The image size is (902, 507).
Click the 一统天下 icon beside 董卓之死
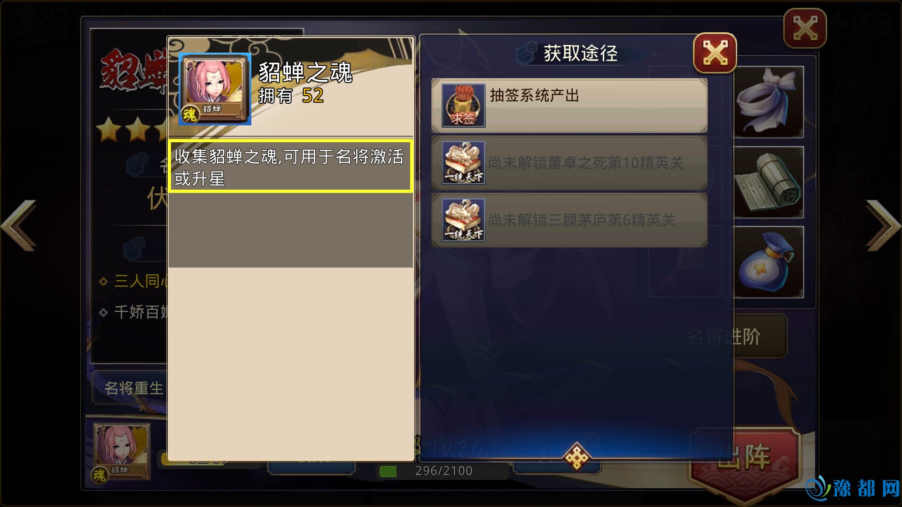point(463,163)
